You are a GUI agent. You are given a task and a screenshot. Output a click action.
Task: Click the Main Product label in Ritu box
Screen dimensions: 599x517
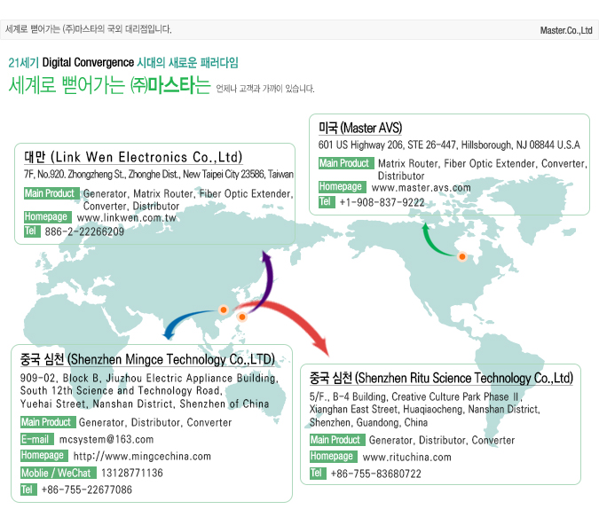click(337, 440)
